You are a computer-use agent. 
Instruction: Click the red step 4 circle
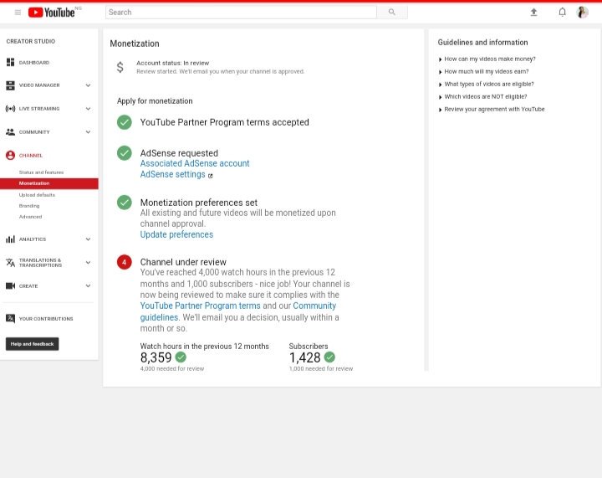(125, 262)
